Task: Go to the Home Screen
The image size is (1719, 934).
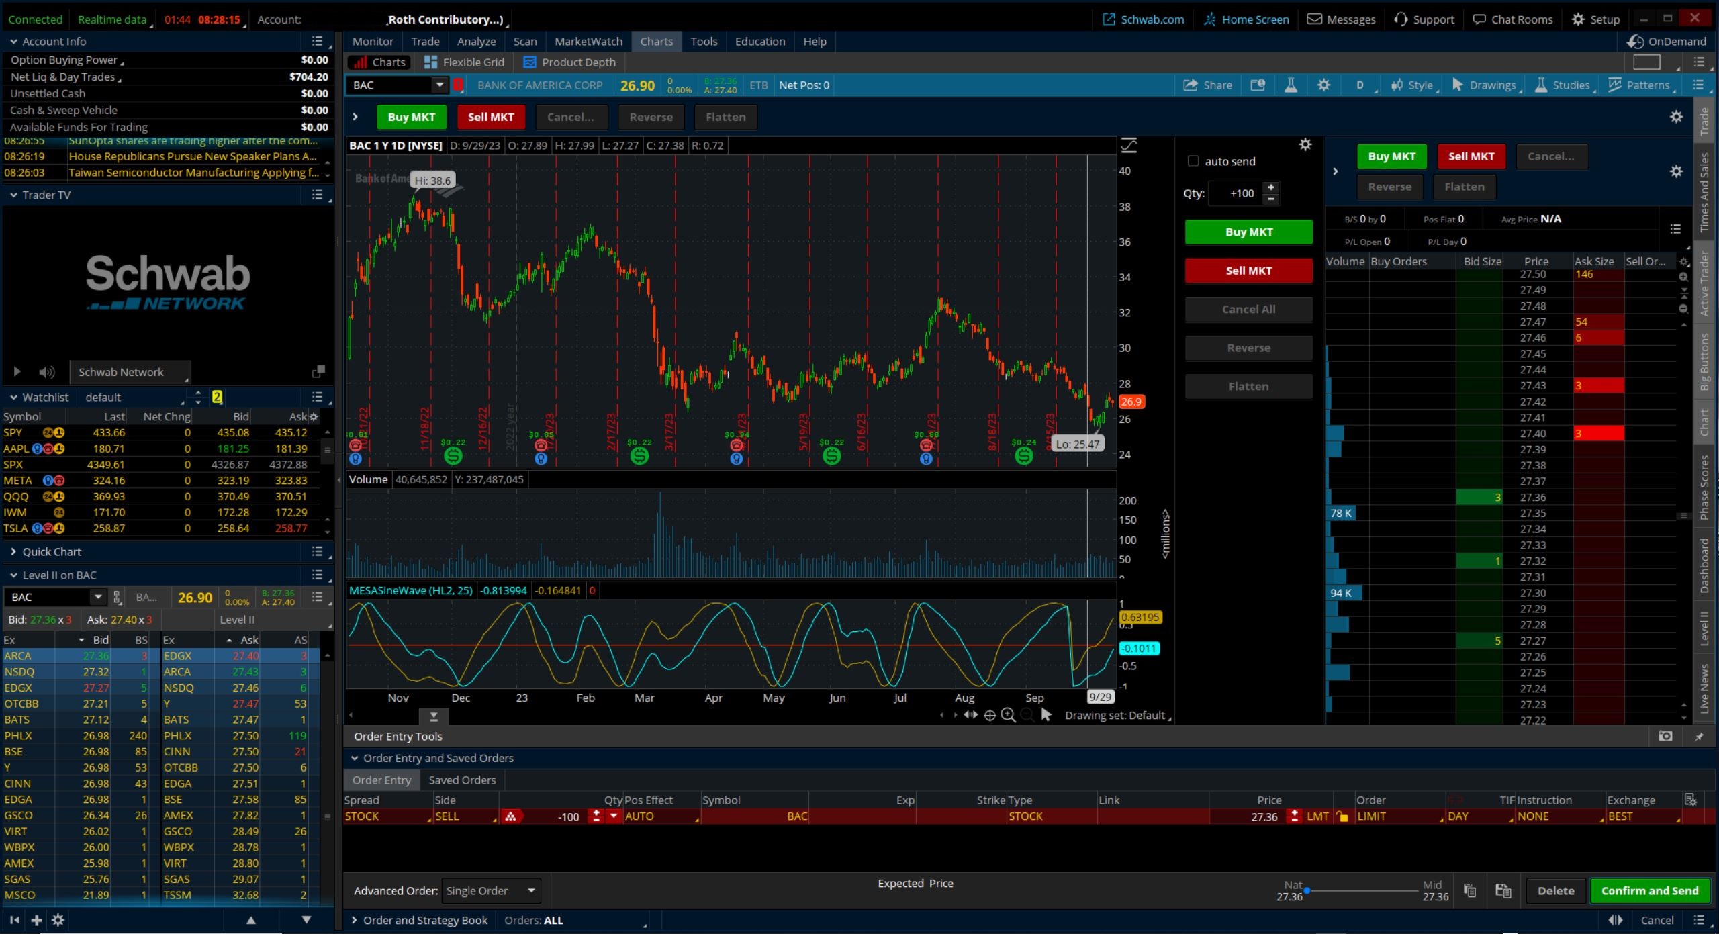Action: point(1246,19)
